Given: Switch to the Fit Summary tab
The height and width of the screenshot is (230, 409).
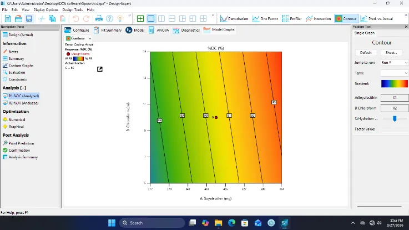Looking at the screenshot, I should tap(108, 30).
